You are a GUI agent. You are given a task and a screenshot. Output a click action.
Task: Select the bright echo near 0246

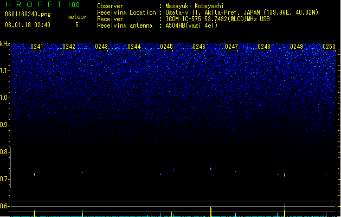click(x=211, y=169)
